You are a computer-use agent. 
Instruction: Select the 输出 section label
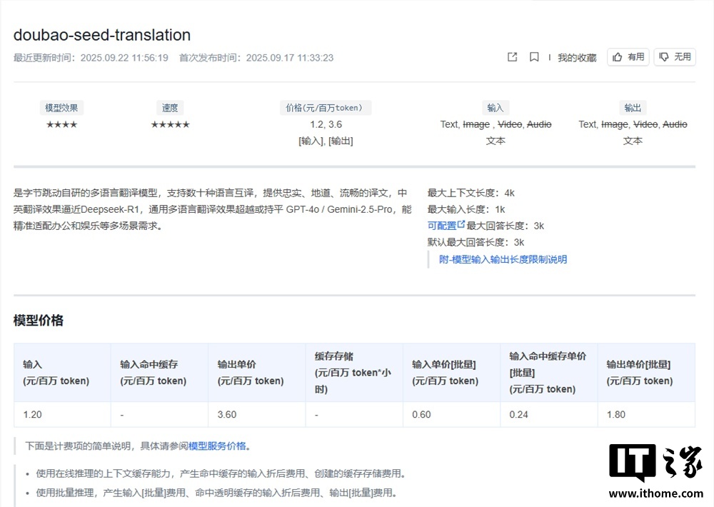click(633, 107)
